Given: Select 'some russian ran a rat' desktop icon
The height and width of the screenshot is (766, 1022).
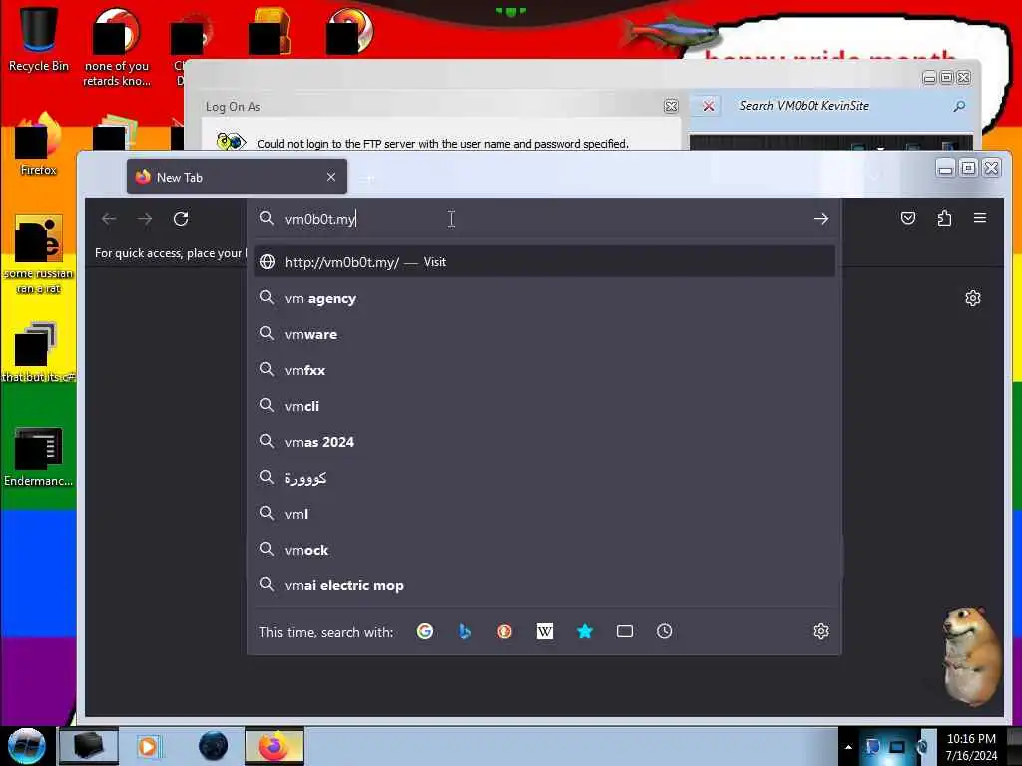Looking at the screenshot, I should click(x=39, y=255).
